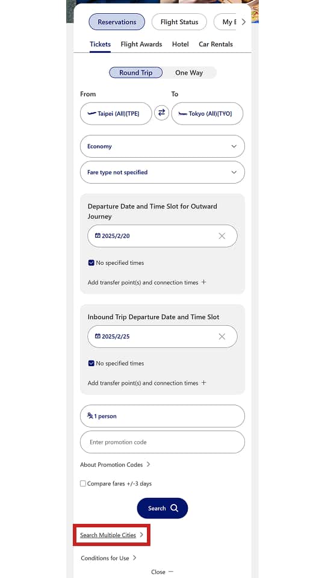This screenshot has height=578, width=325.
Task: Click the right arrow beside My Booking
Action: [243, 22]
